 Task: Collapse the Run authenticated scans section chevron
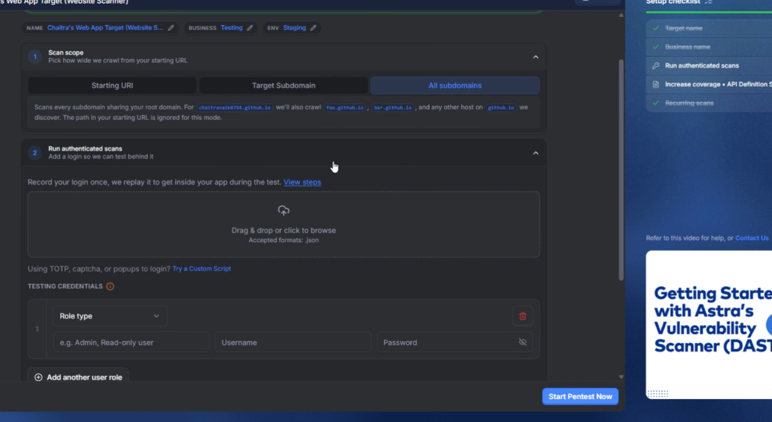point(535,153)
